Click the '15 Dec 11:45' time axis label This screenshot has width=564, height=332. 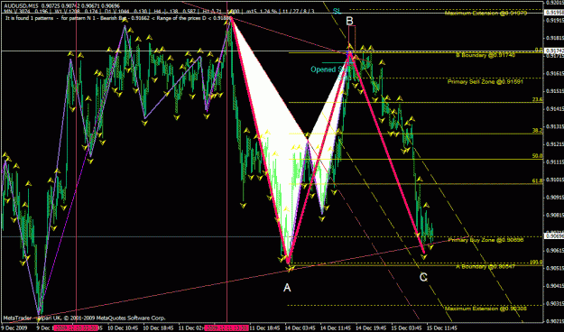[x=442, y=328]
